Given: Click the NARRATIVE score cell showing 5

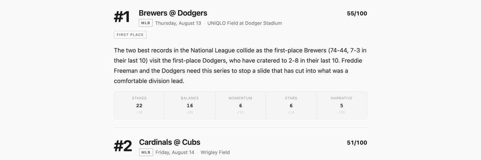Looking at the screenshot, I should pyautogui.click(x=342, y=105).
